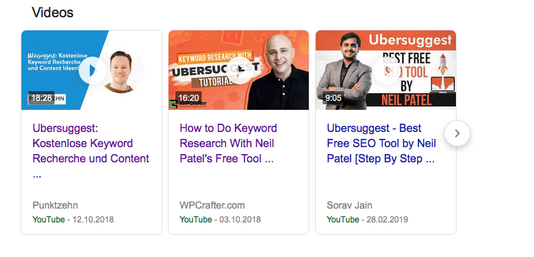Click the 18:28 duration badge
This screenshot has width=534, height=257.
point(41,98)
